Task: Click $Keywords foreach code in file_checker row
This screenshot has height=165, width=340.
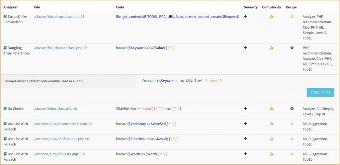Action: (145, 48)
